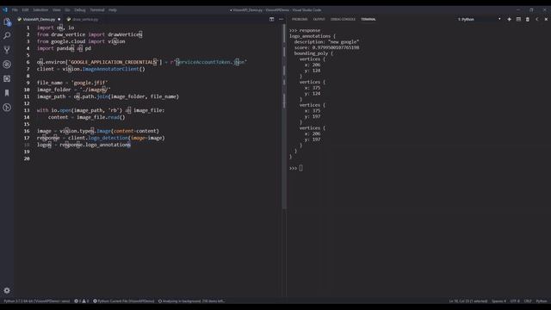The image size is (551, 310).
Task: Split the terminal panel
Action: [518, 19]
